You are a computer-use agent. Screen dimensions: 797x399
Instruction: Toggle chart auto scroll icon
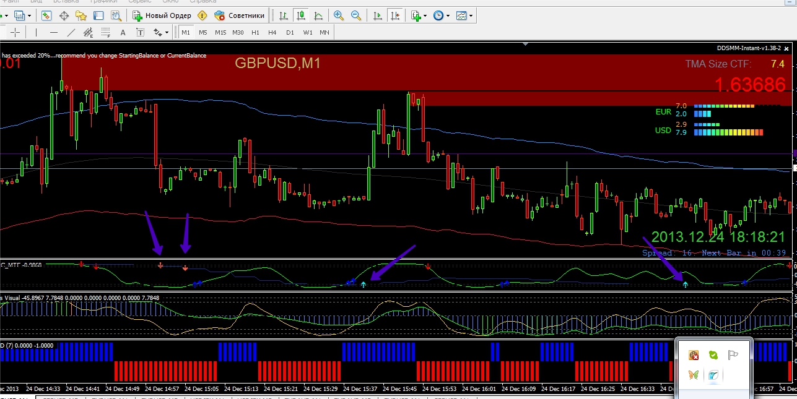tap(377, 15)
